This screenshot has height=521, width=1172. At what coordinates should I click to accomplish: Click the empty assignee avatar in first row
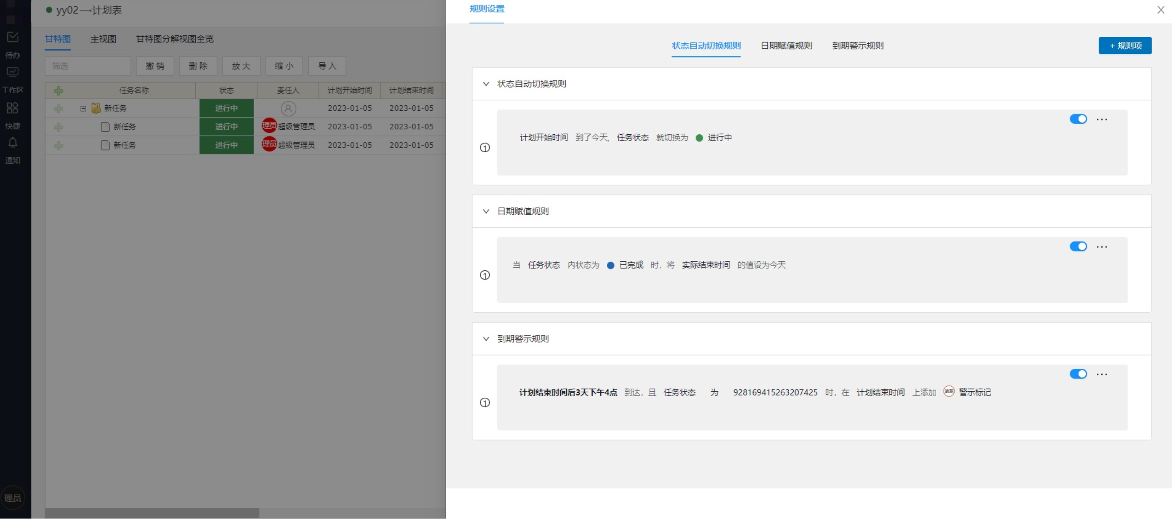pyautogui.click(x=289, y=109)
